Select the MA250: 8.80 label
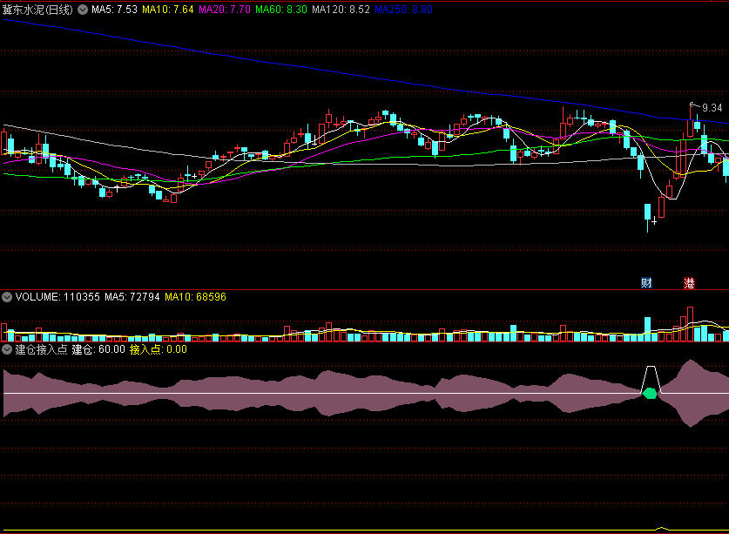The width and height of the screenshot is (729, 534). coord(403,10)
